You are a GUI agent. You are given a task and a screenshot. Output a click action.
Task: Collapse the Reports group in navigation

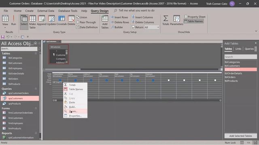tap(36, 133)
